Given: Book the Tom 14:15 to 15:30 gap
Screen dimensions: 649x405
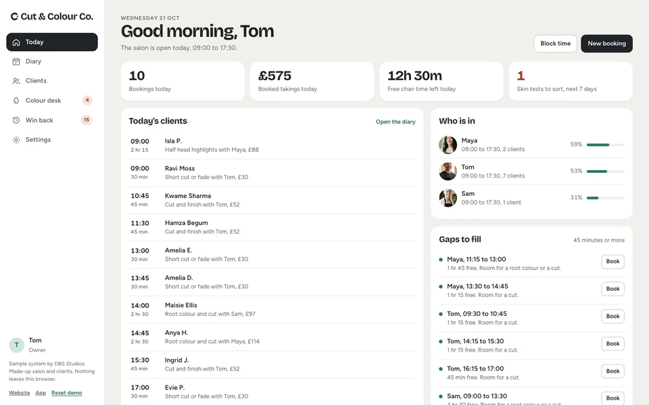Looking at the screenshot, I should [x=612, y=344].
